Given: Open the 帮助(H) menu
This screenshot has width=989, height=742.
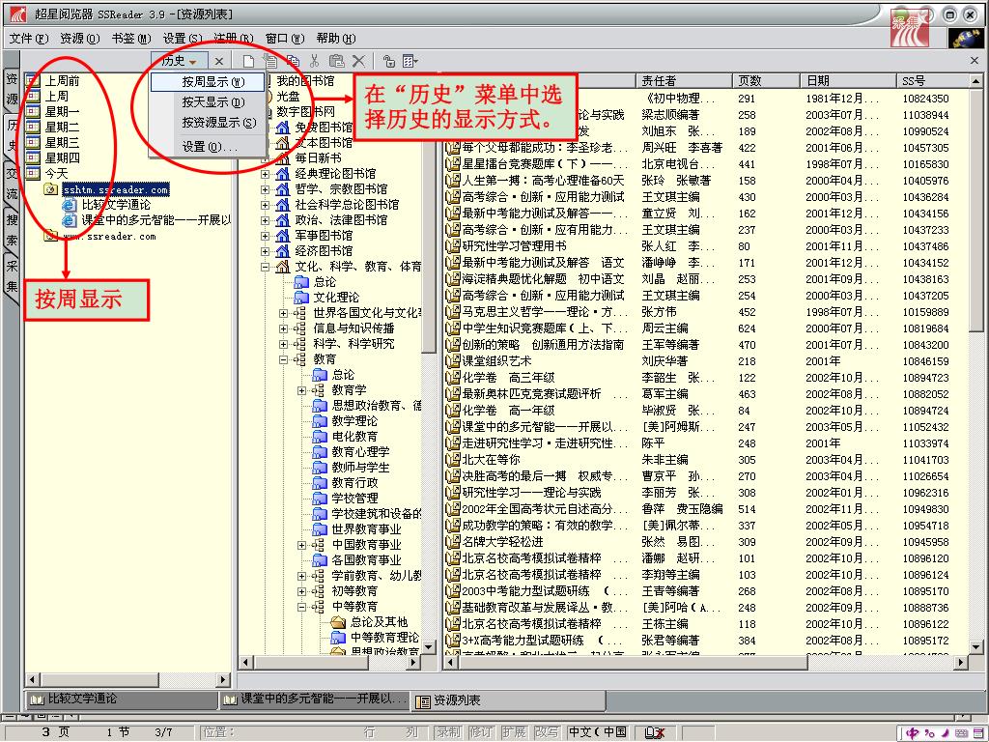Looking at the screenshot, I should (335, 39).
